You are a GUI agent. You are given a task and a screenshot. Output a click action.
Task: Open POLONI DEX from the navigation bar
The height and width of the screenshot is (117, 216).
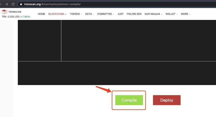tap(134, 14)
